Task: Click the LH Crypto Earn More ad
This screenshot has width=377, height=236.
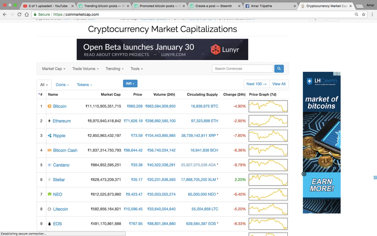Action: [x=322, y=142]
